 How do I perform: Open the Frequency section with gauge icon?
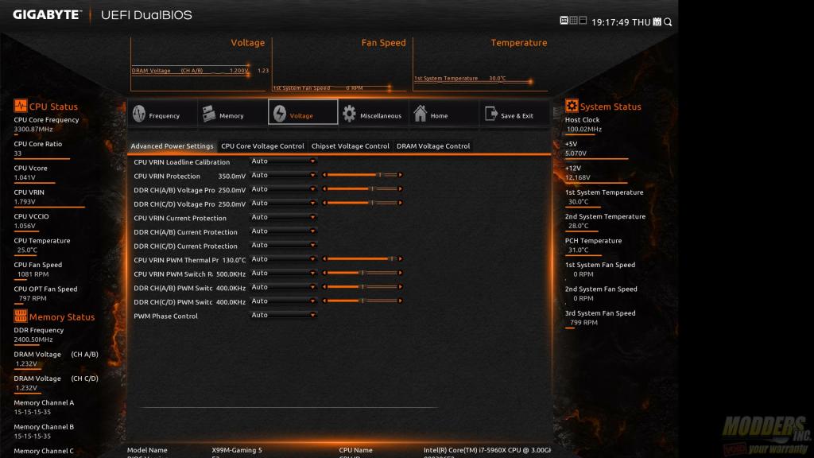tap(162, 114)
